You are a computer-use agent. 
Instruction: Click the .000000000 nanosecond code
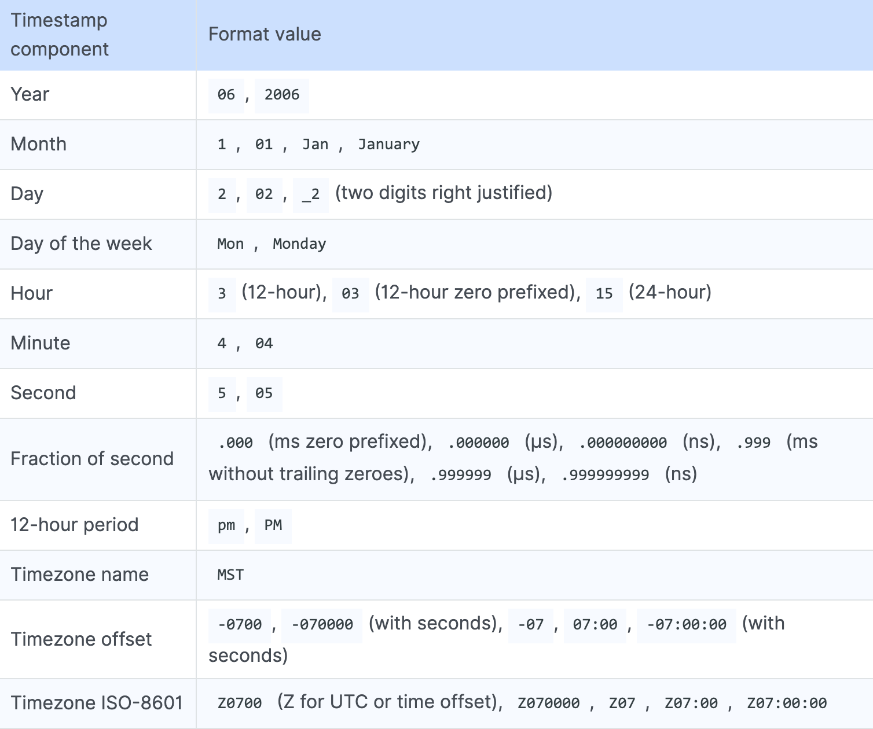point(623,443)
